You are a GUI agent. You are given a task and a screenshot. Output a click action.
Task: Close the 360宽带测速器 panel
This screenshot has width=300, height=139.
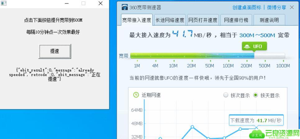(x=292, y=7)
